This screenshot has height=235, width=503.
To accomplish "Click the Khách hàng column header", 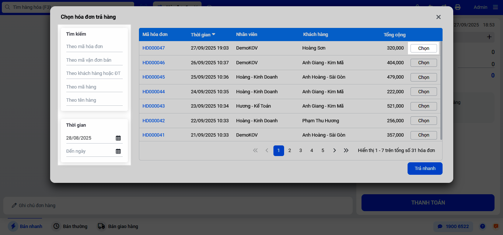I will click(315, 35).
